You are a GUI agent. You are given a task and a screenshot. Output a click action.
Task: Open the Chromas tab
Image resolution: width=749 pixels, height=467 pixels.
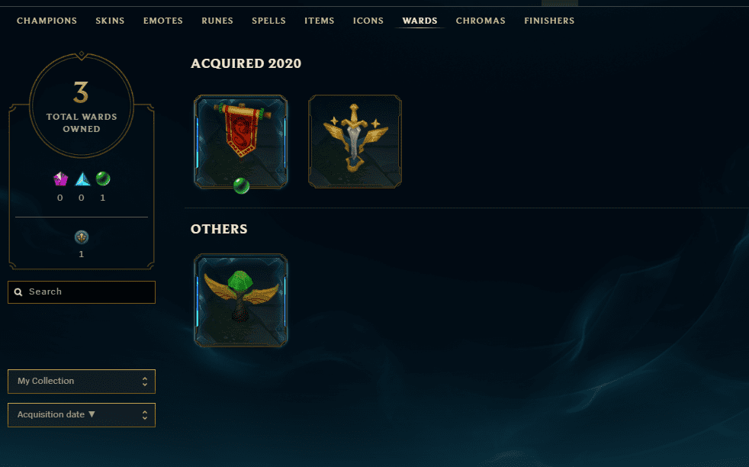(x=481, y=21)
